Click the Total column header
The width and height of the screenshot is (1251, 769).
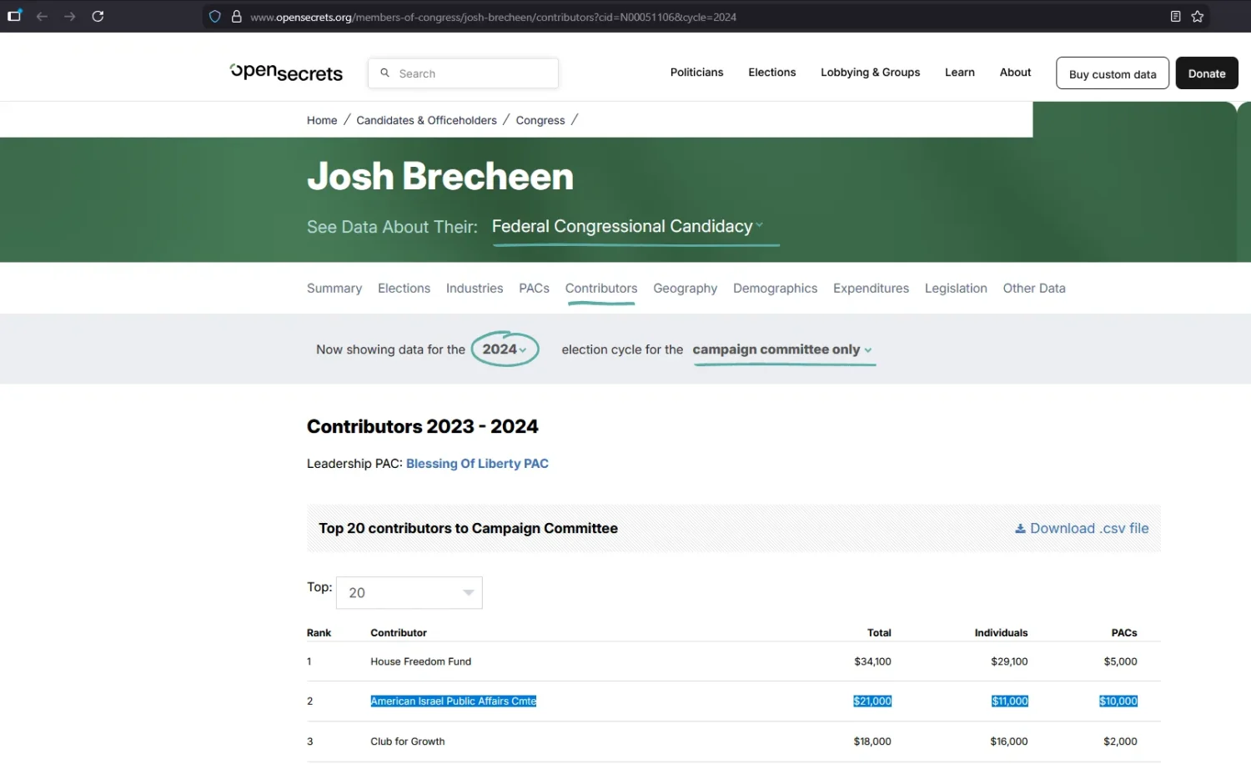coord(879,633)
